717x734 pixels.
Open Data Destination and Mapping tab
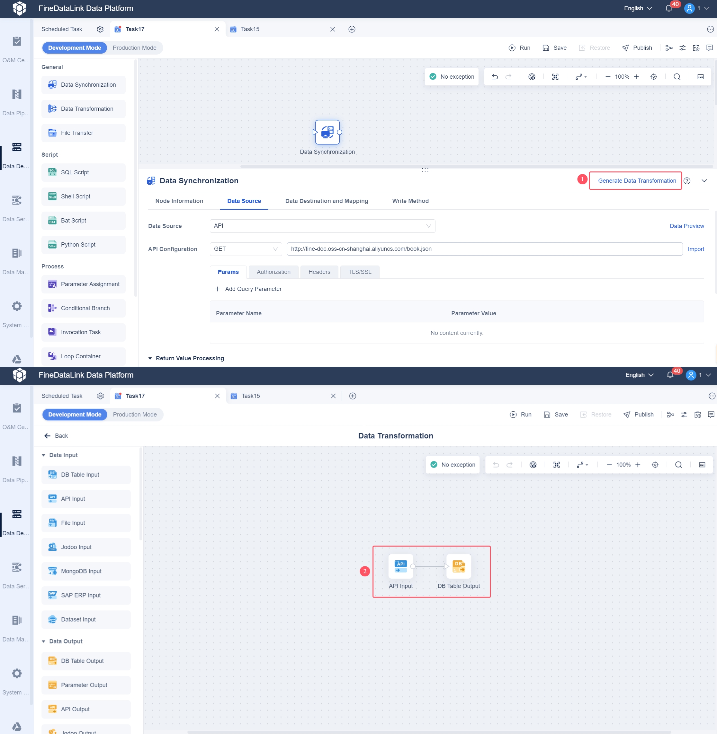[x=327, y=201]
